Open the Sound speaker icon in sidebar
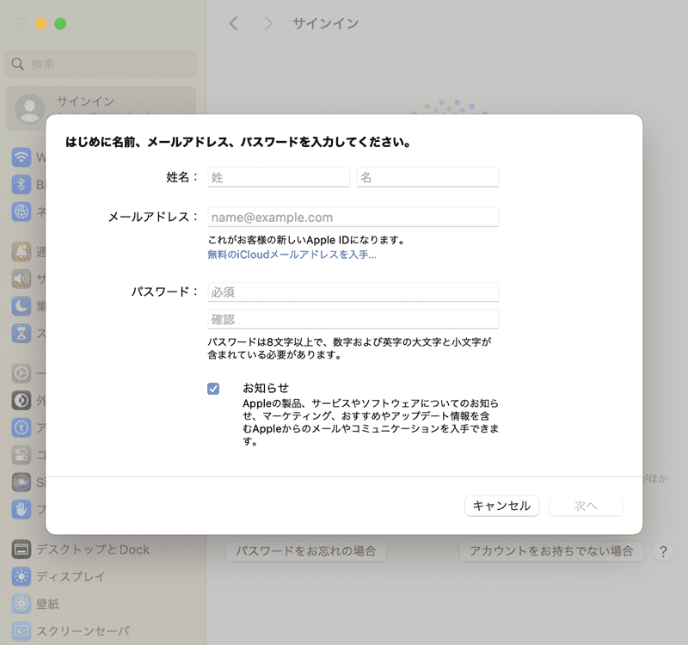This screenshot has height=645, width=688. [x=21, y=279]
